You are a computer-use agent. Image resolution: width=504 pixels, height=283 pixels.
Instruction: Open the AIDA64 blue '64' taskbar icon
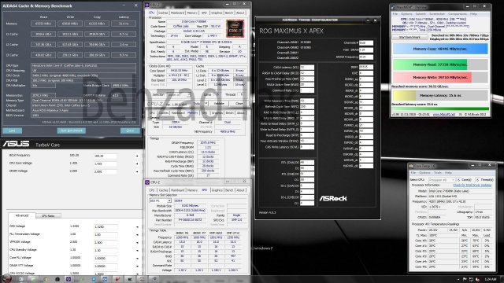click(105, 279)
